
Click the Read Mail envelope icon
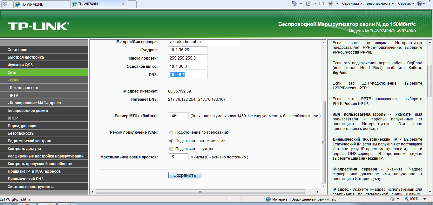tap(321, 3)
